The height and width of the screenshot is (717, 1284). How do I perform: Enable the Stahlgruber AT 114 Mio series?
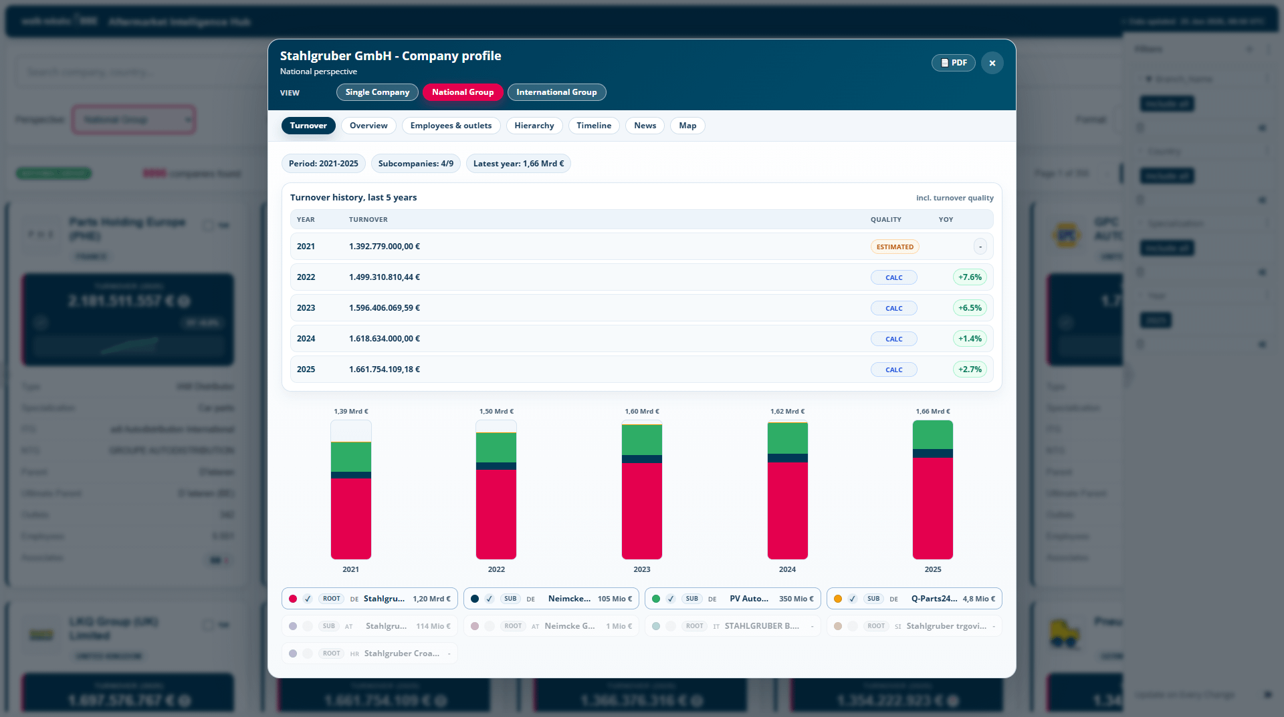[308, 626]
